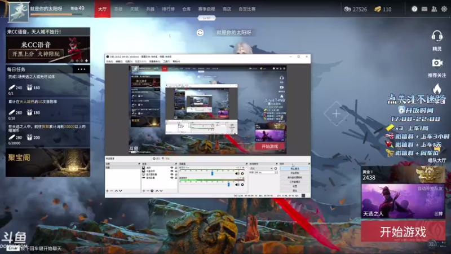Toggle lock on 显示器采集 source
Screen dimensions: 451x254
coord(176,174)
